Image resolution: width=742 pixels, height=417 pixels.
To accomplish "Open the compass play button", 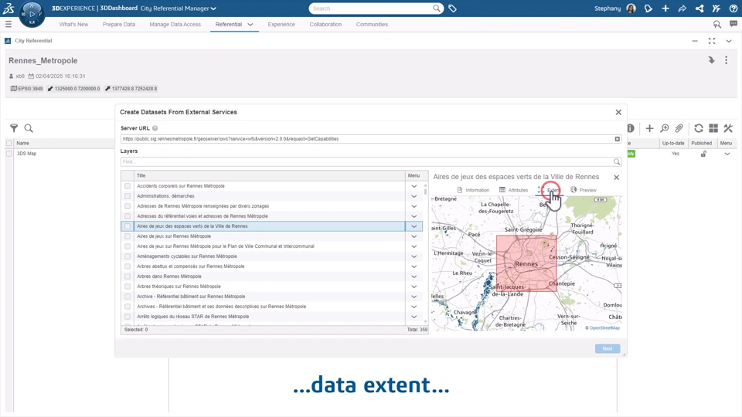I will pos(32,13).
